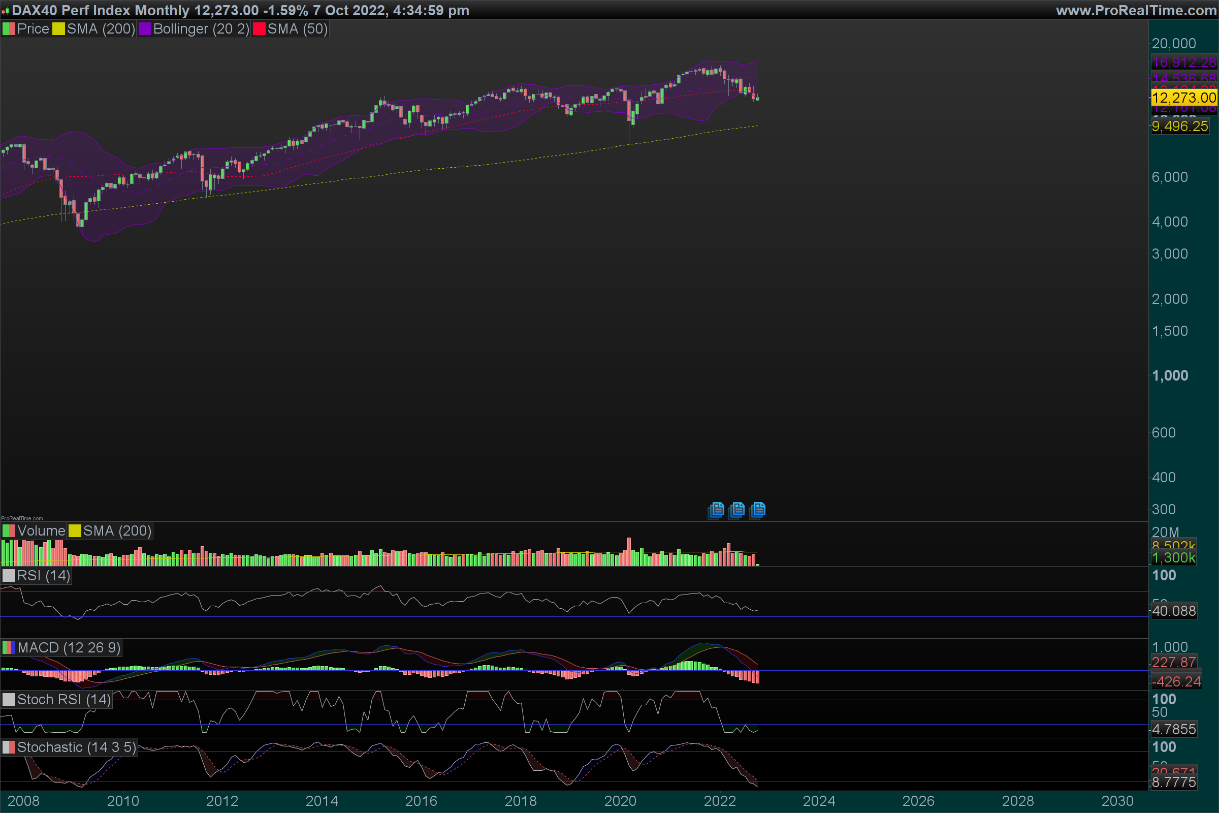This screenshot has width=1219, height=813.
Task: Click the 9,496.25 SMA value label
Action: click(1179, 126)
